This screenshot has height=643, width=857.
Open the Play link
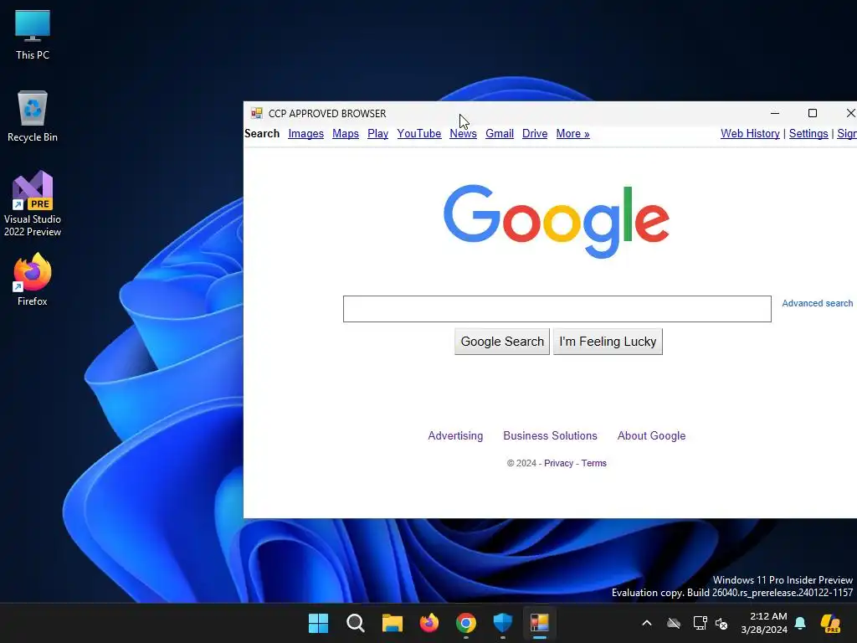[377, 134]
